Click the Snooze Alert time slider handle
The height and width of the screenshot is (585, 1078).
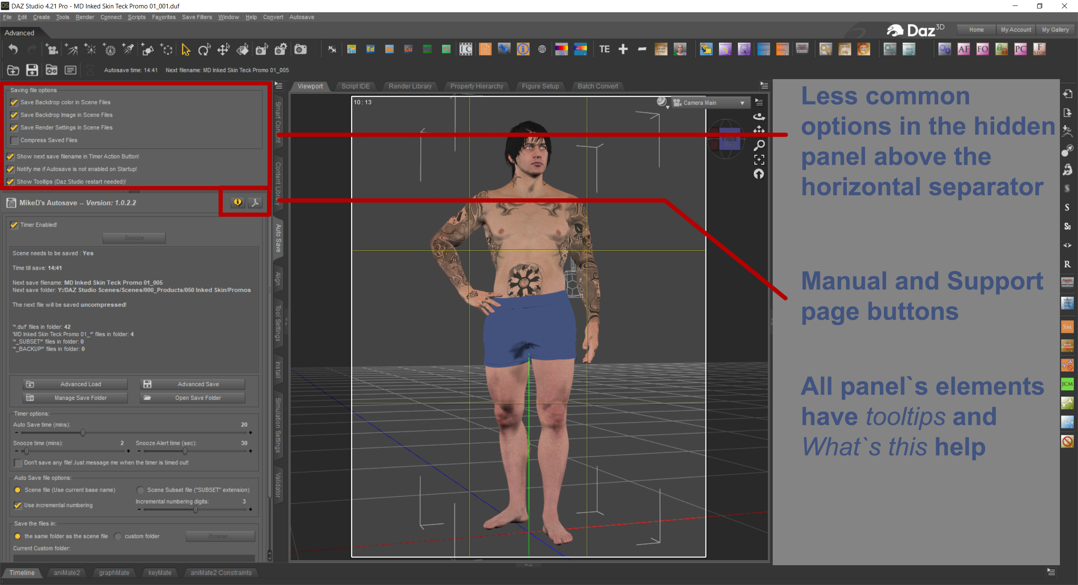point(185,451)
